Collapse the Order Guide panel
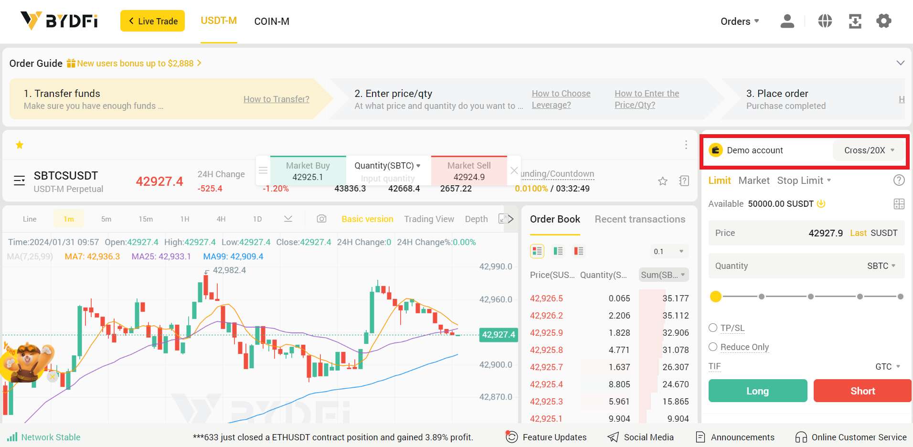Viewport: 913px width, 447px height. point(900,63)
